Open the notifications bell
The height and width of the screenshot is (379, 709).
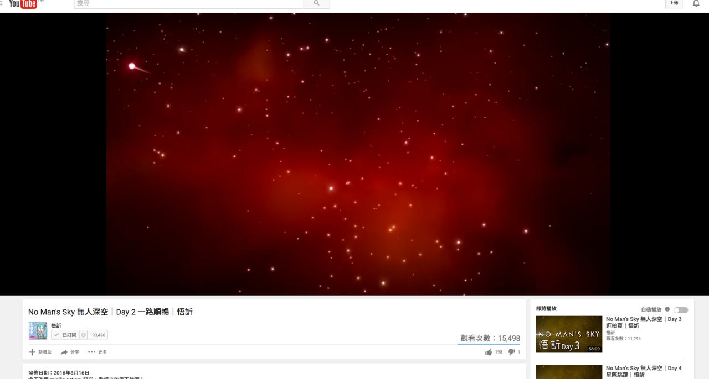(696, 3)
